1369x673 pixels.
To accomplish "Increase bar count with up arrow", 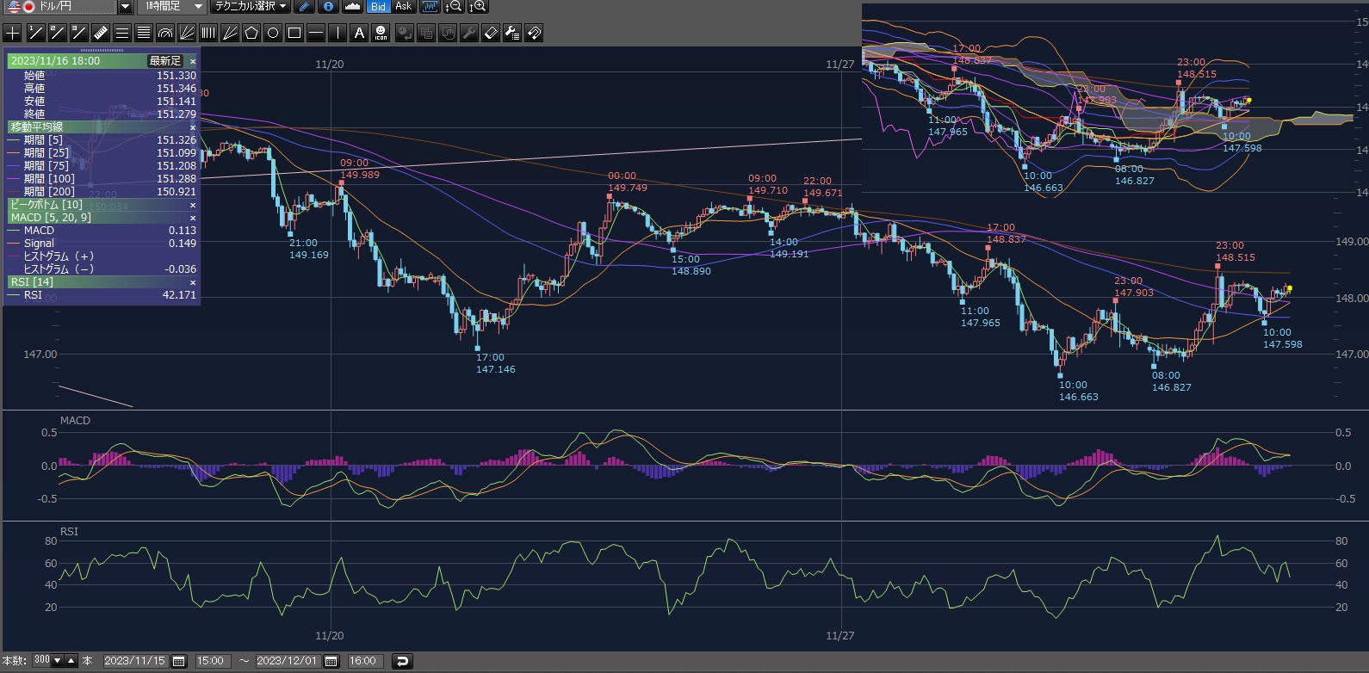I will (71, 661).
